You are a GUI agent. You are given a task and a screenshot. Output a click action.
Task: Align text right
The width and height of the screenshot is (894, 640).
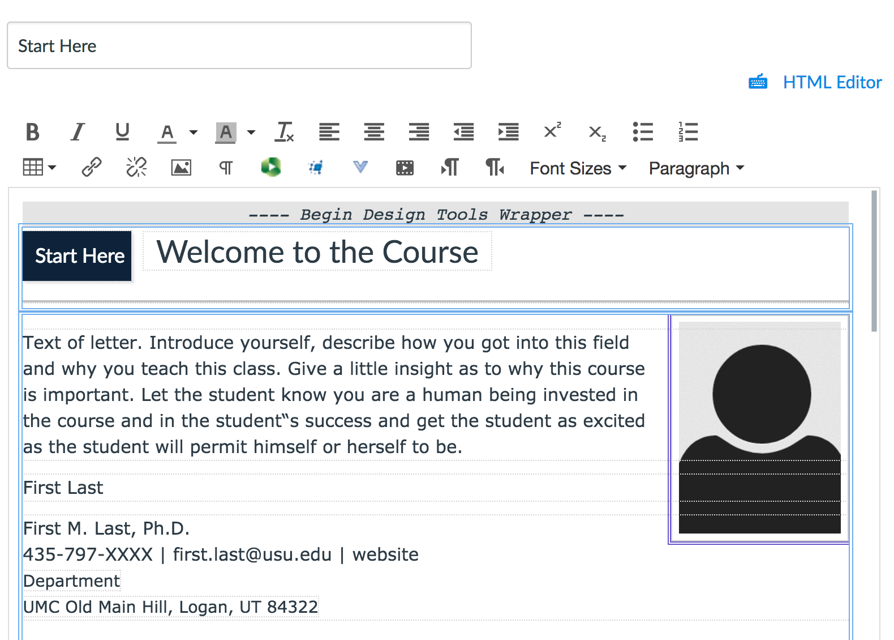click(x=419, y=132)
